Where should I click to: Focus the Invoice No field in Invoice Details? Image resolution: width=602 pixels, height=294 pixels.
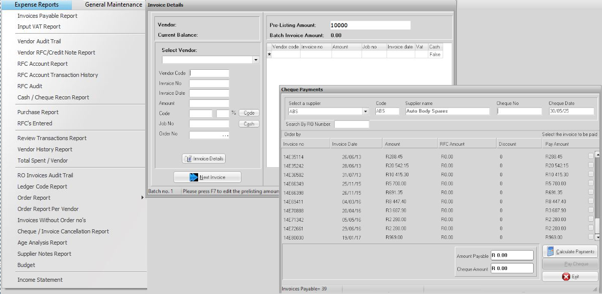(x=209, y=84)
